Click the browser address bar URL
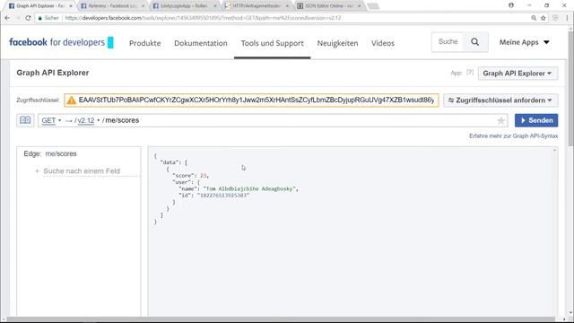 click(203, 18)
